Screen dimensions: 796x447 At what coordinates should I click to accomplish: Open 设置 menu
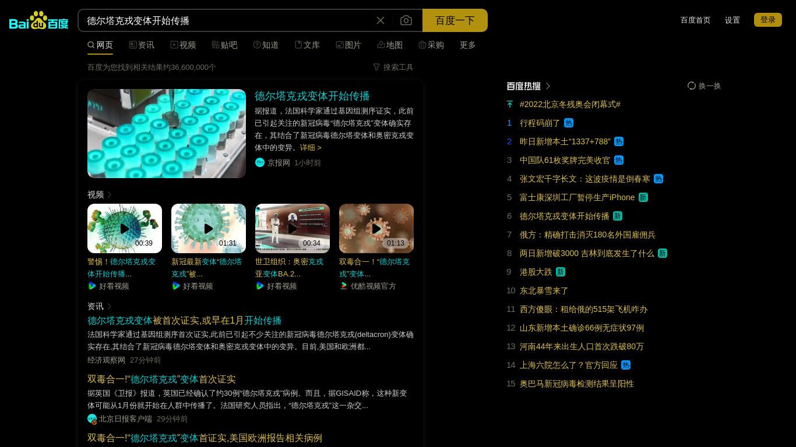(732, 20)
